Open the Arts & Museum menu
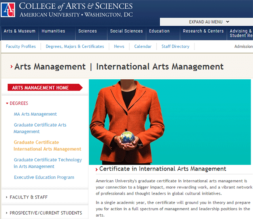Viewport: 253px width, 219px height. coord(19,31)
